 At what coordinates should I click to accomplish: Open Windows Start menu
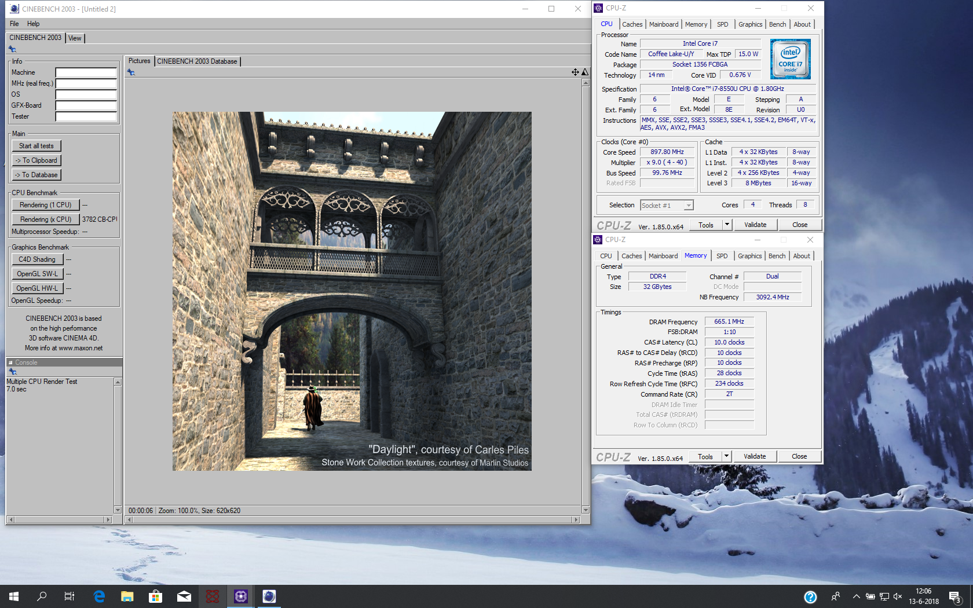14,596
